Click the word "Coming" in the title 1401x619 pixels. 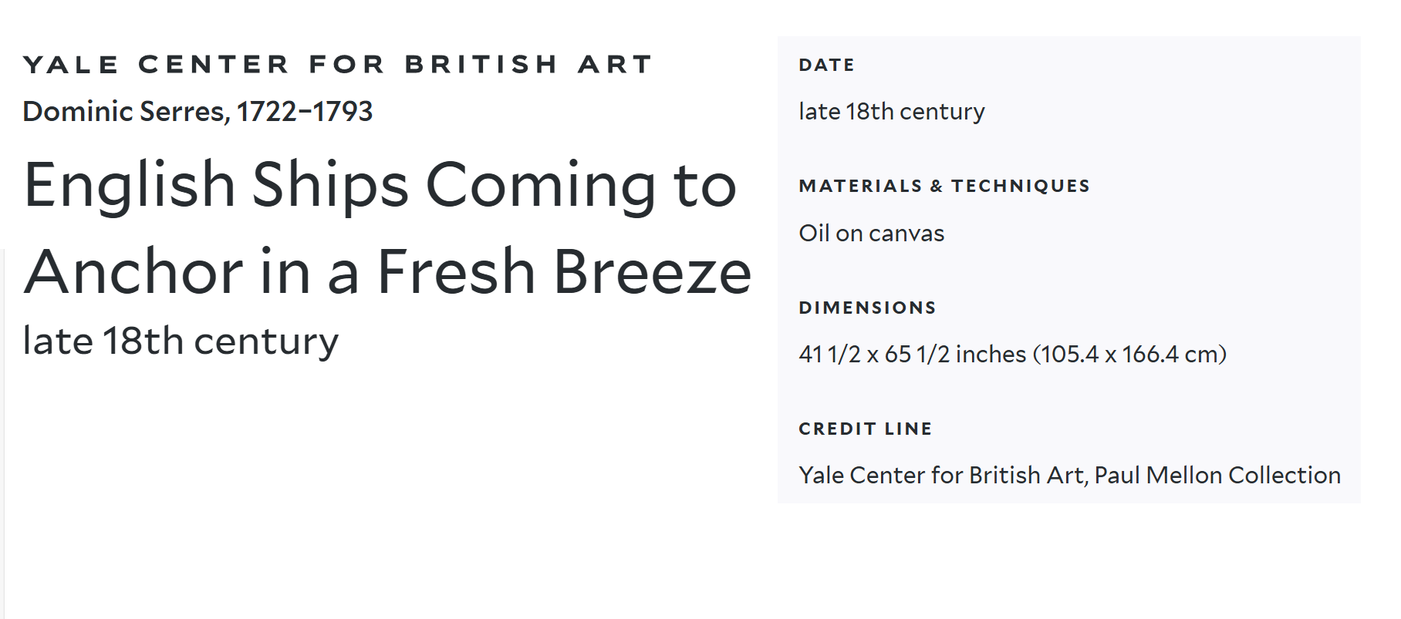(x=542, y=185)
